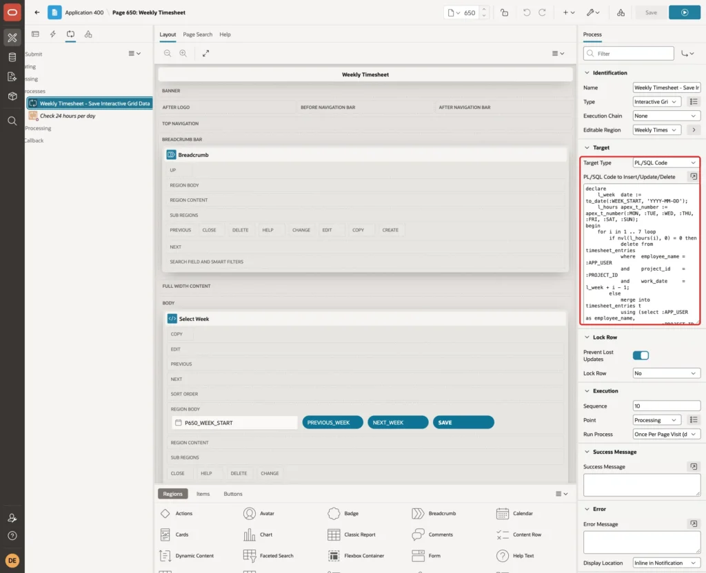This screenshot has height=573, width=706.
Task: Toggle Prevent Lost Updates switch
Action: click(641, 355)
